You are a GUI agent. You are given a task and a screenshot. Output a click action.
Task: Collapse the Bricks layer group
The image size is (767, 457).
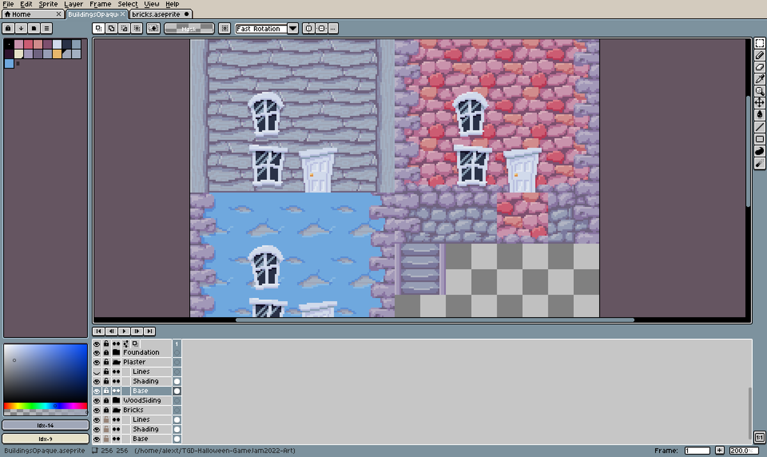[117, 410]
